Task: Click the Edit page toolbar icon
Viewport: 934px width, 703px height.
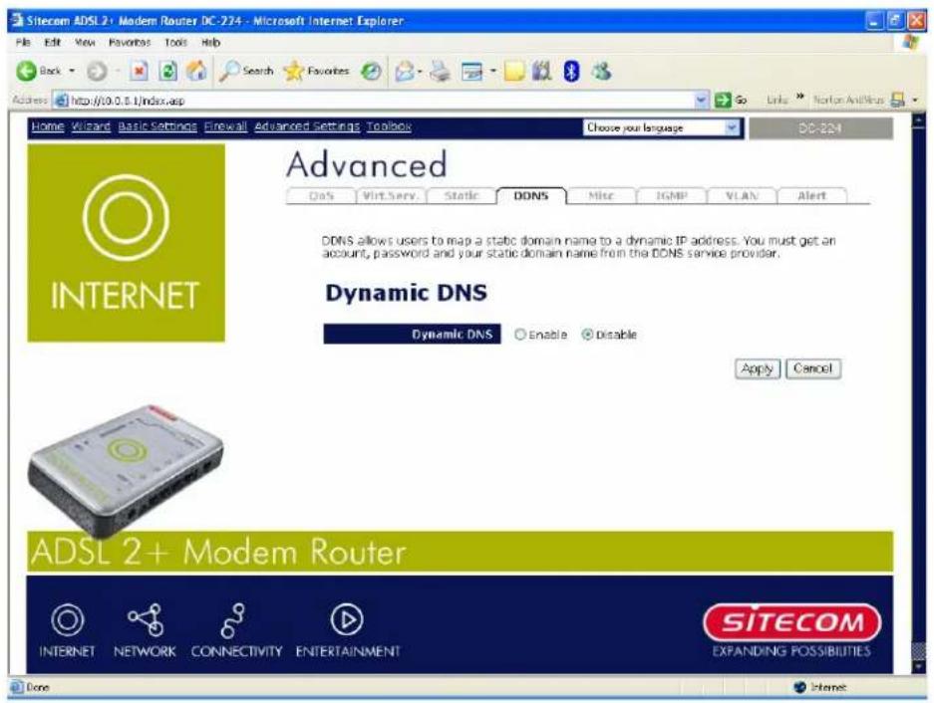Action: 472,72
